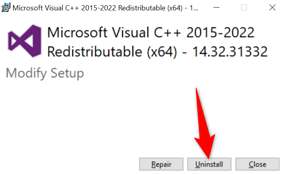The height and width of the screenshot is (174, 283).
Task: Click the "Microsoft Visual C++ 2015-2022" heading line
Action: click(151, 33)
